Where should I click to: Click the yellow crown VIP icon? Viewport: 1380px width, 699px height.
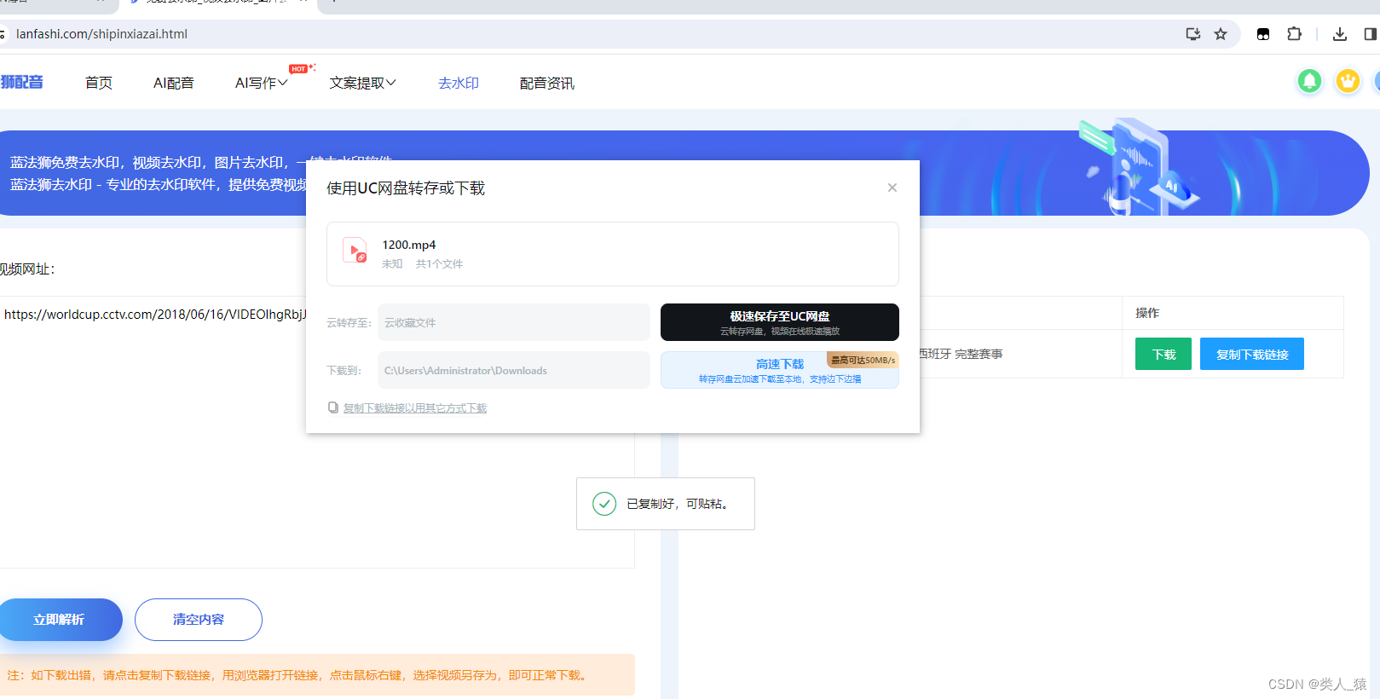tap(1348, 82)
